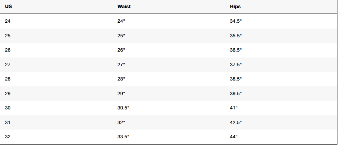Image resolution: width=340 pixels, height=146 pixels.
Task: Select US size 28 cell
Action: pyautogui.click(x=8, y=79)
